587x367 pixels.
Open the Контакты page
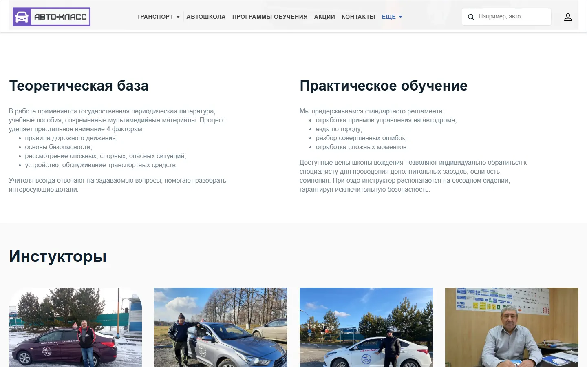click(x=358, y=17)
